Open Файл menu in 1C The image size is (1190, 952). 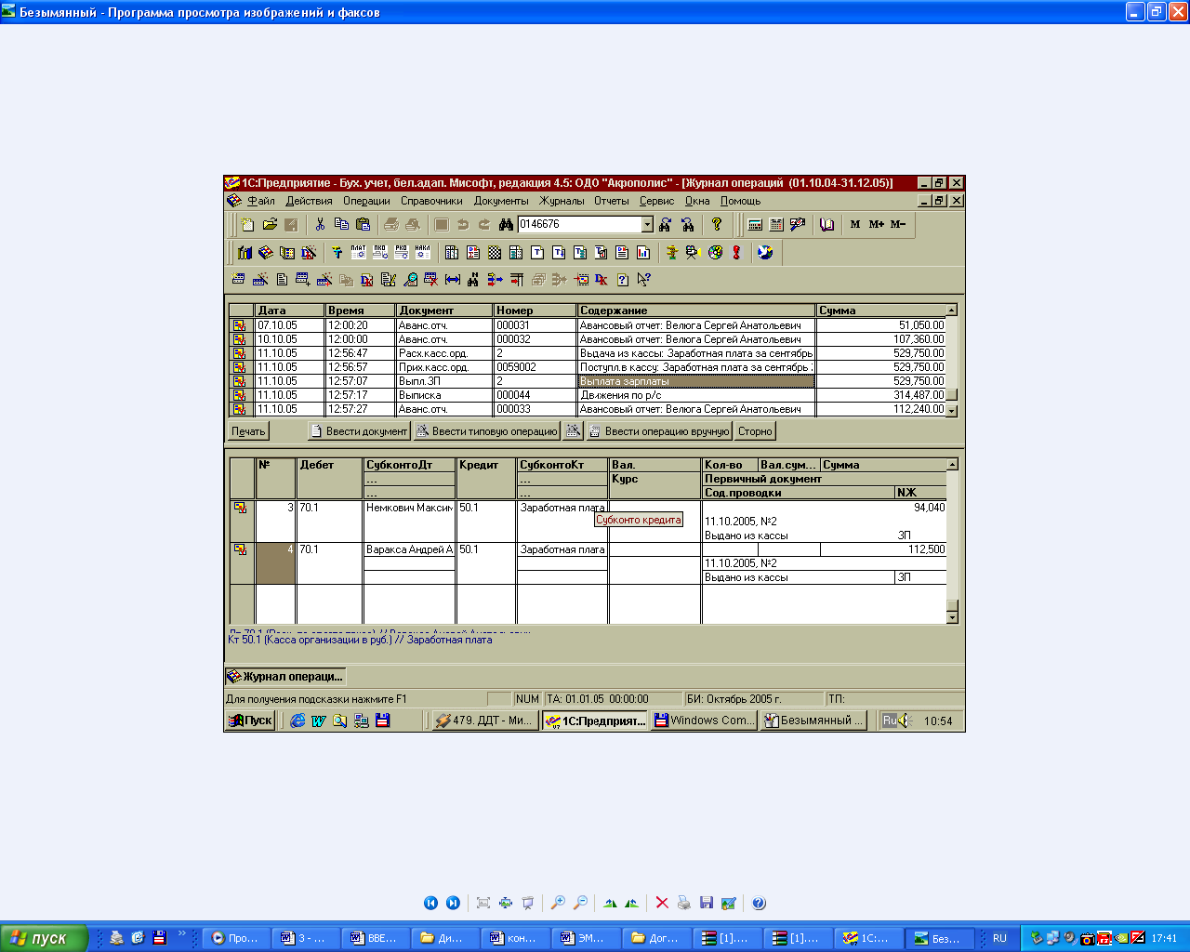[261, 201]
